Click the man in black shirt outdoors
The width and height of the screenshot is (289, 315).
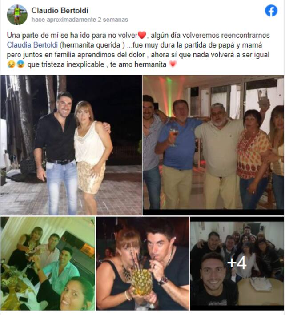pyautogui.click(x=56, y=153)
